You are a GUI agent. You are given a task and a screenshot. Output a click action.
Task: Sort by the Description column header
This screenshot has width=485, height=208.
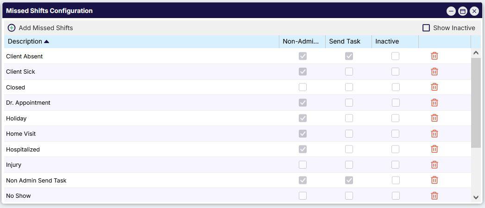[141, 42]
